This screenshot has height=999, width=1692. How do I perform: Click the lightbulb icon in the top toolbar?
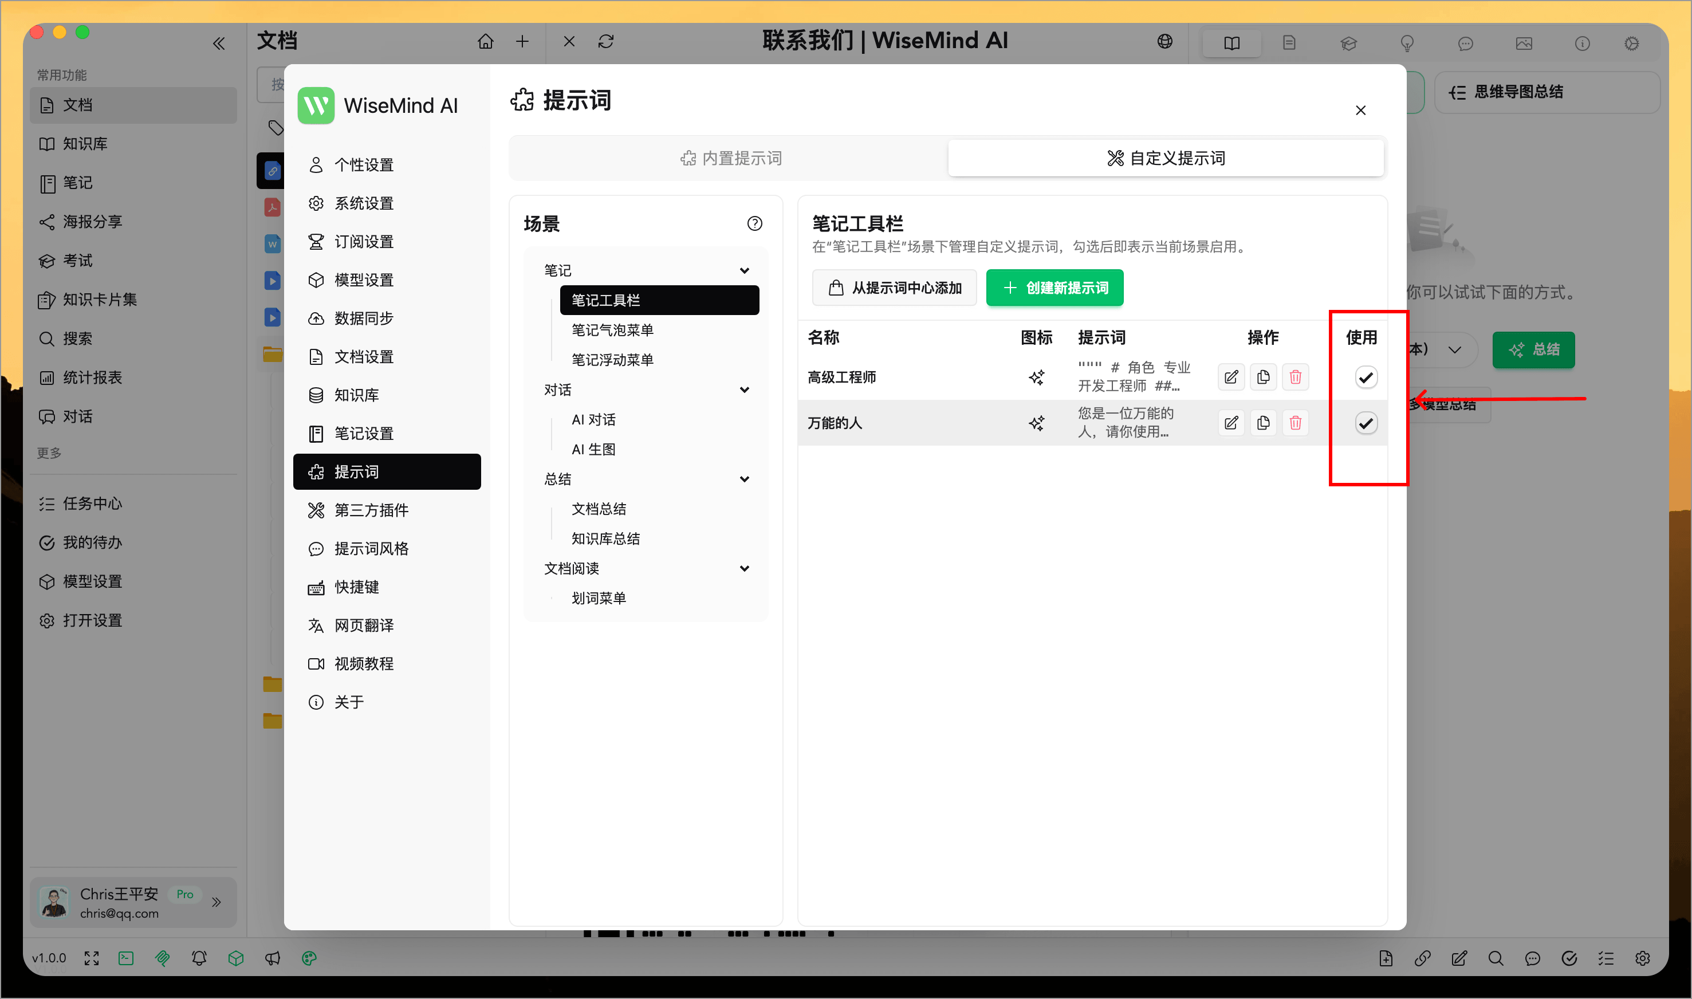pos(1407,43)
